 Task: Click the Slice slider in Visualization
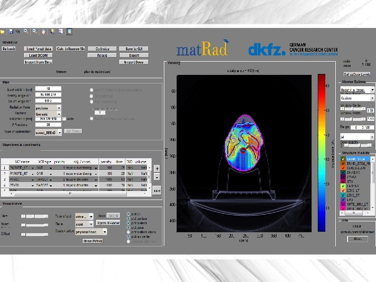click(x=35, y=216)
